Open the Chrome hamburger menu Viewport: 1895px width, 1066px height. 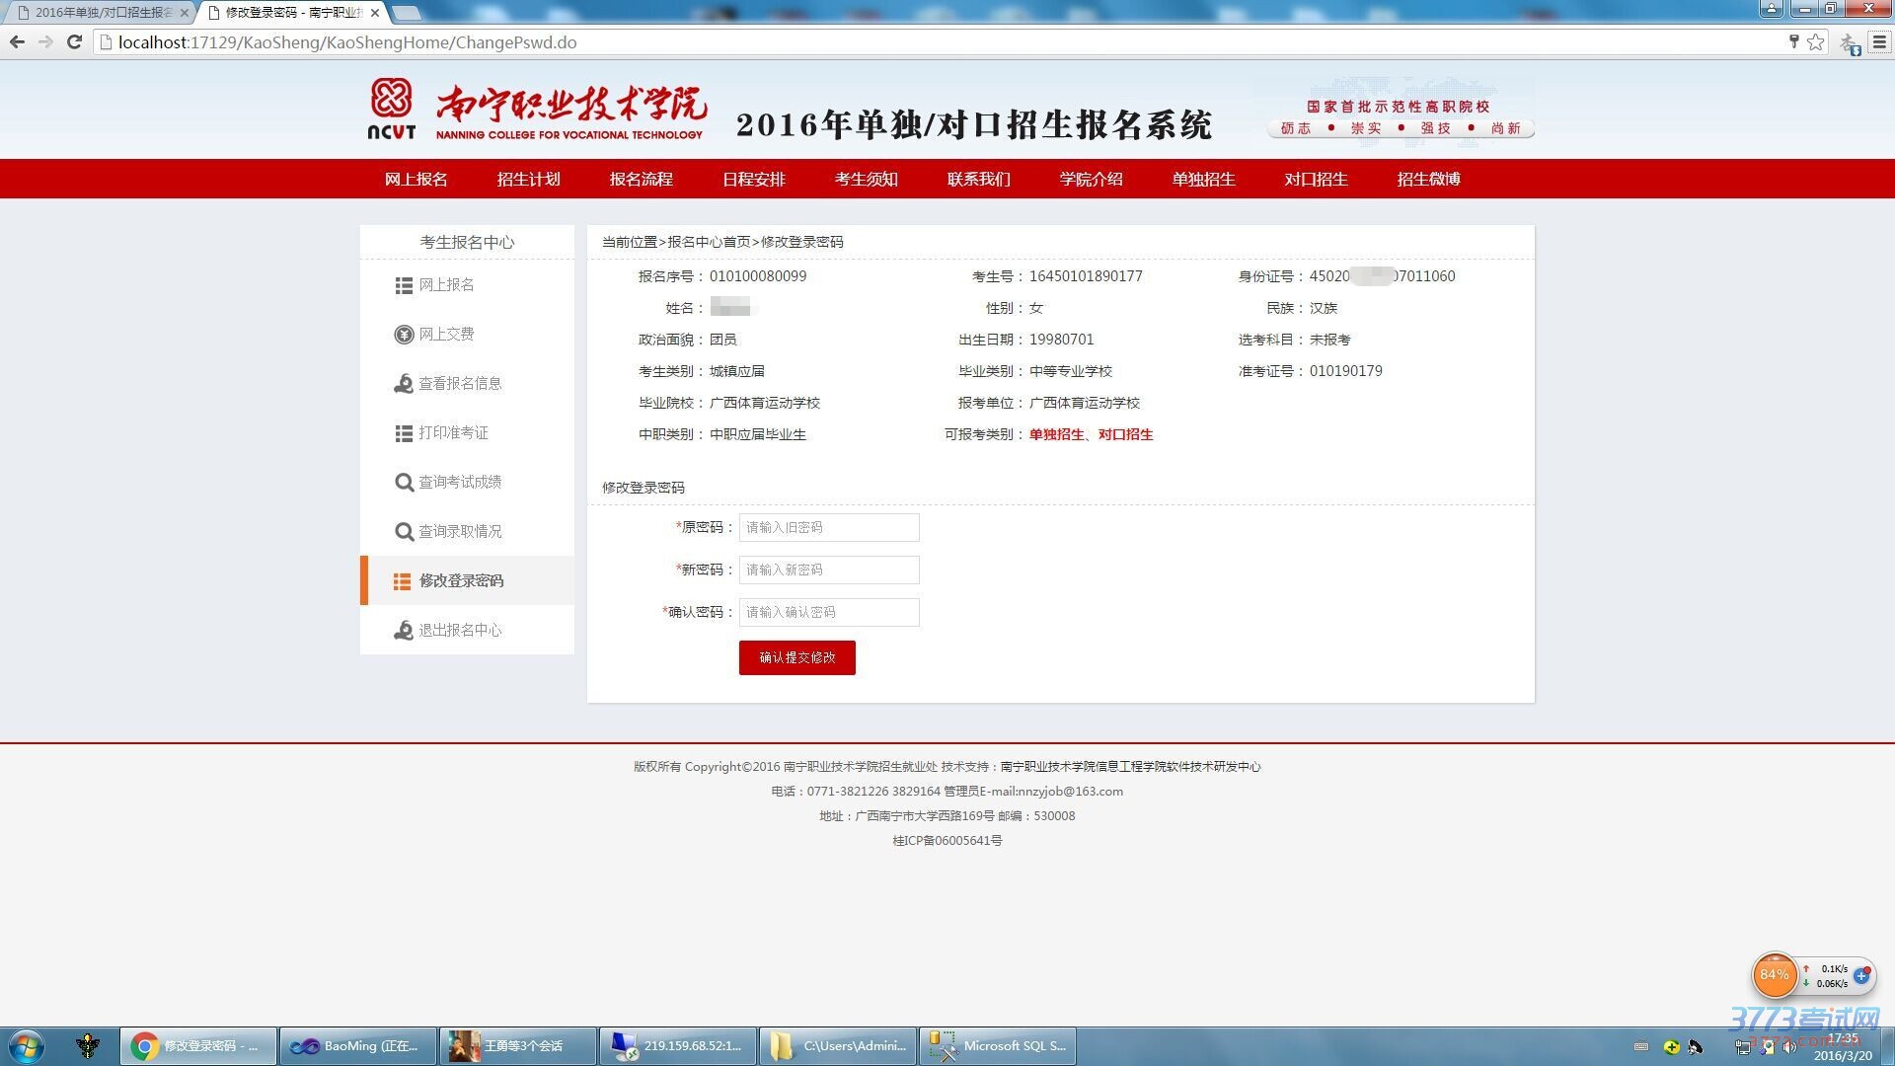(1879, 42)
